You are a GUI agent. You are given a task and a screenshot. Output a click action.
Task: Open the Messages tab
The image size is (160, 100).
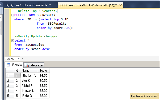(x=34, y=65)
